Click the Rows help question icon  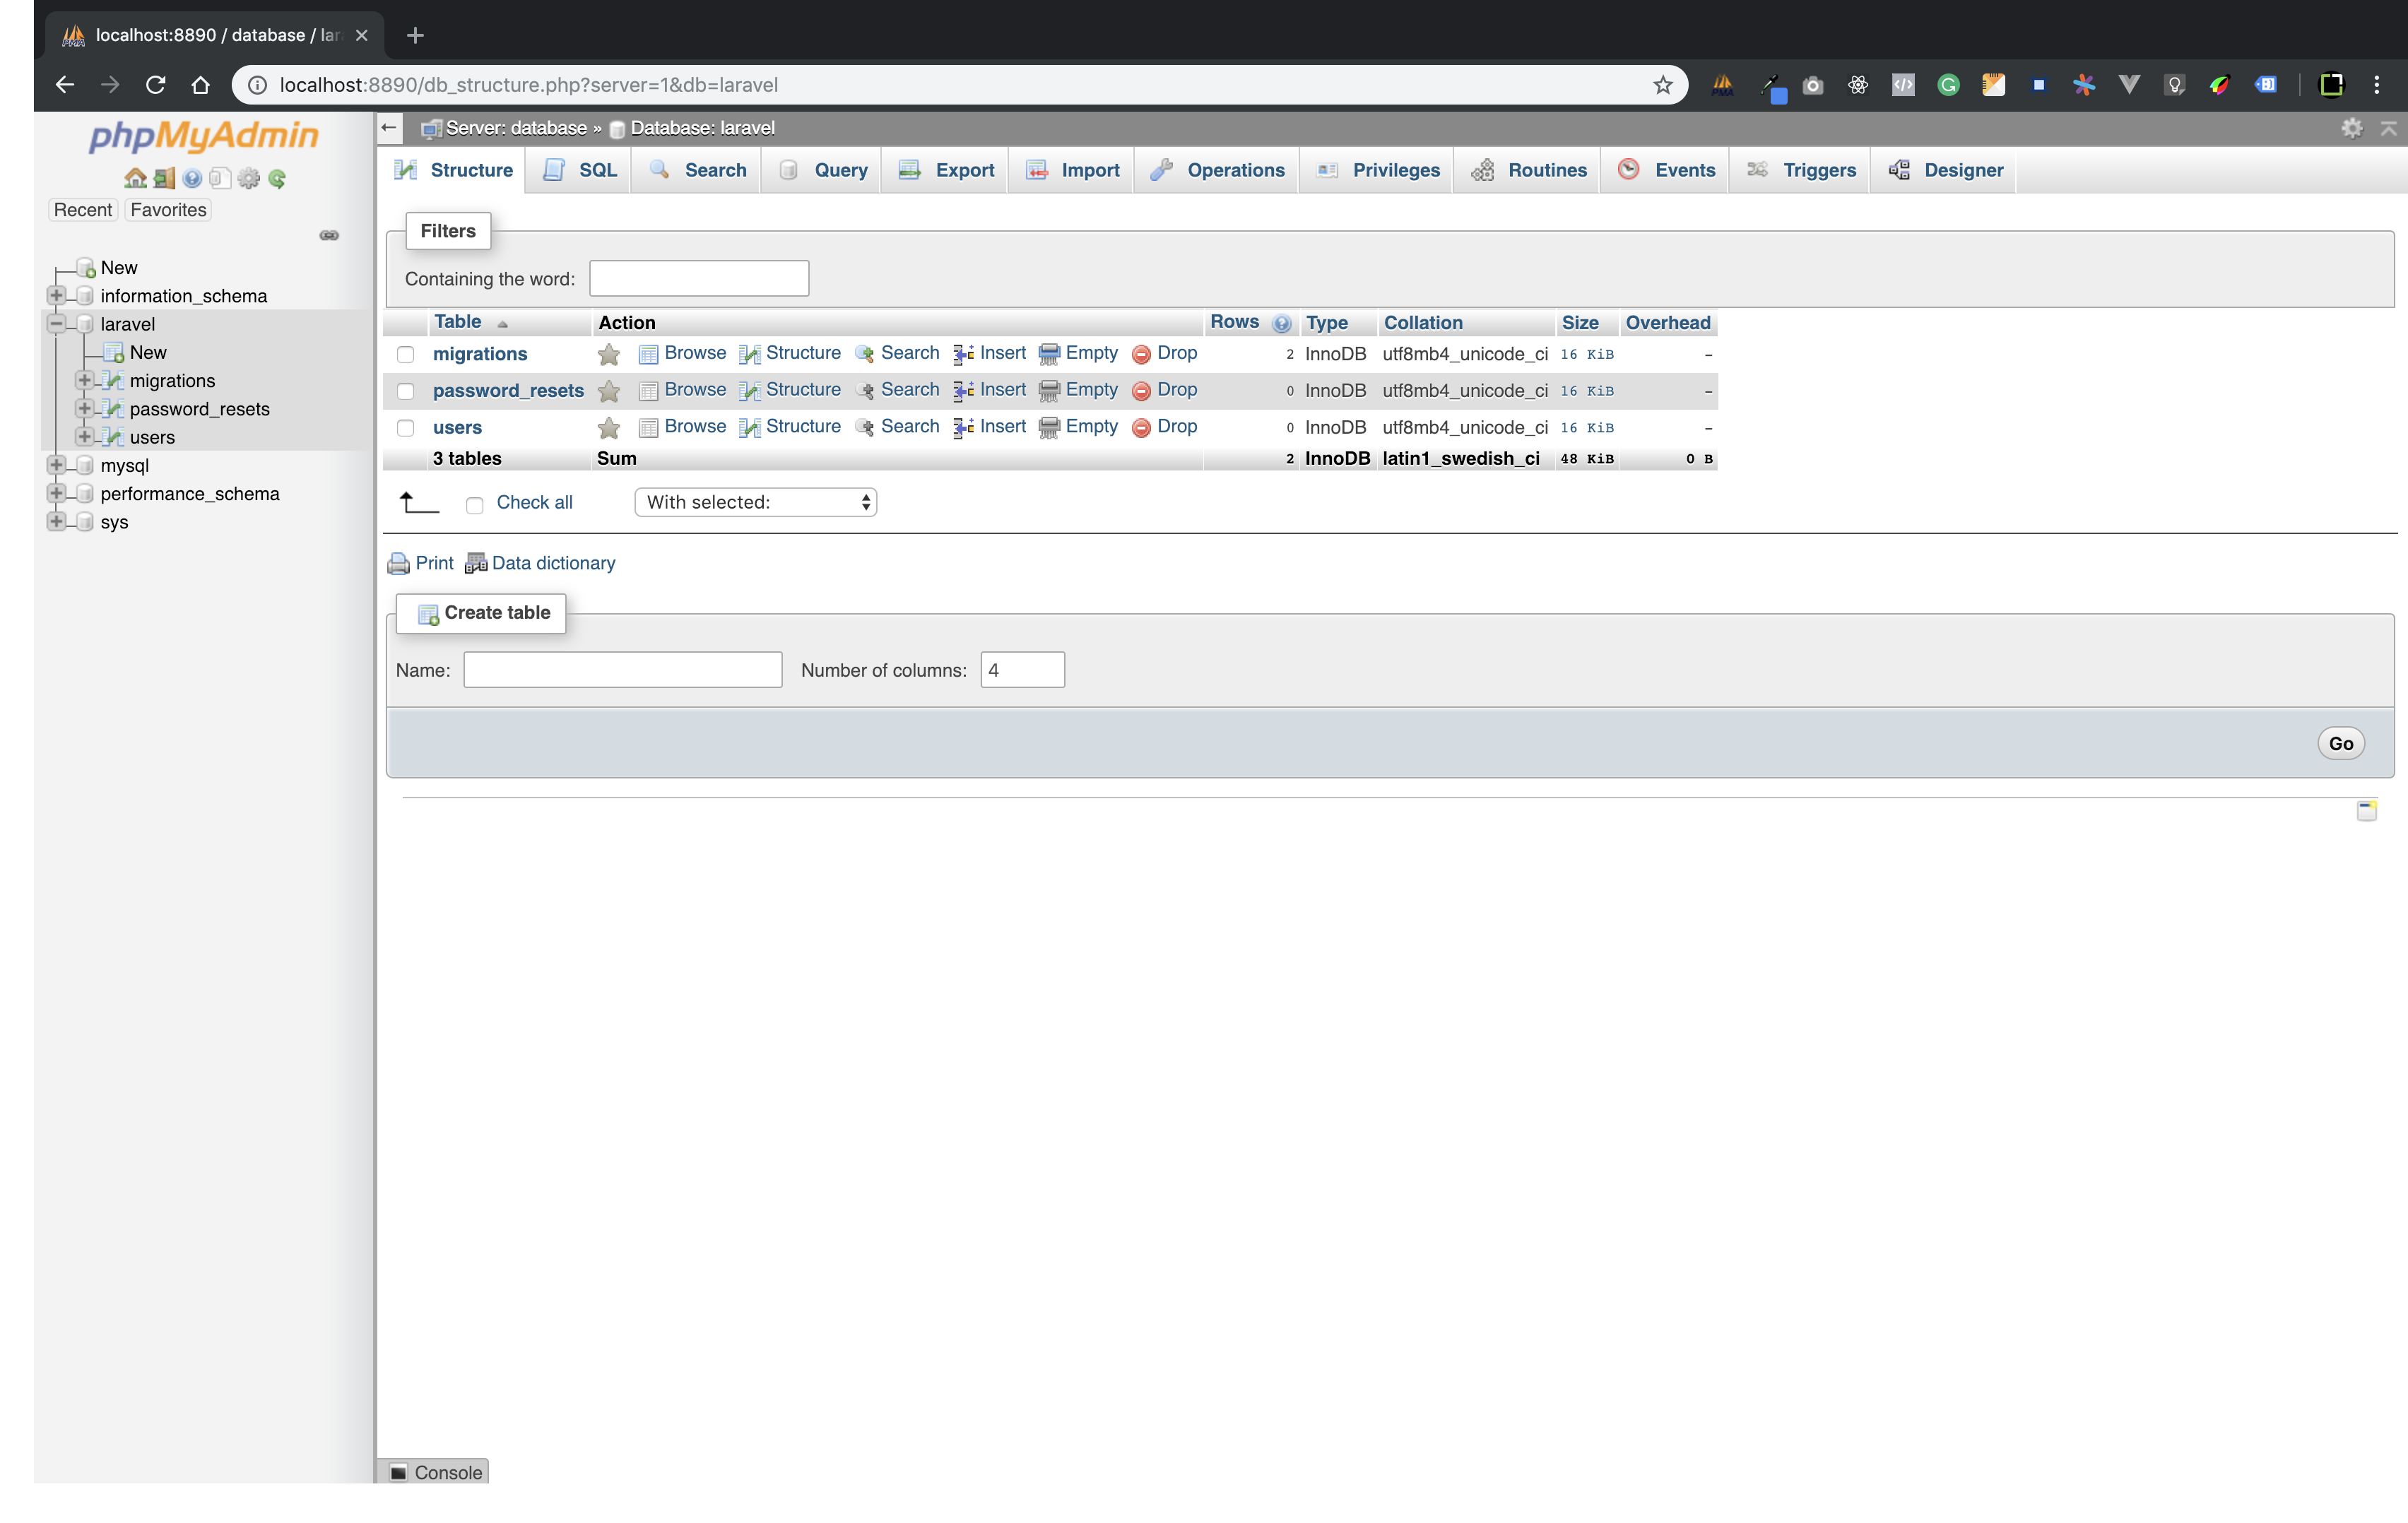[x=1281, y=323]
